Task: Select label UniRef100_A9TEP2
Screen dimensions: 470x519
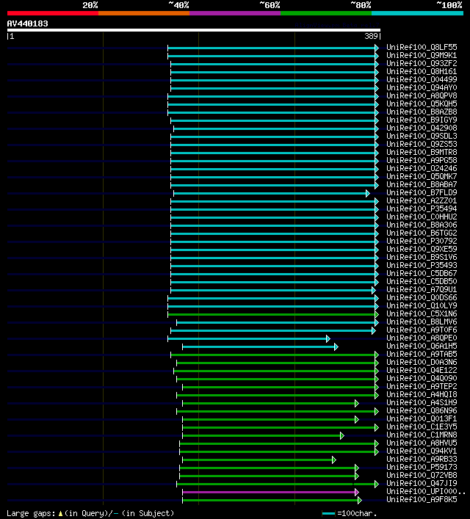Action: point(422,386)
